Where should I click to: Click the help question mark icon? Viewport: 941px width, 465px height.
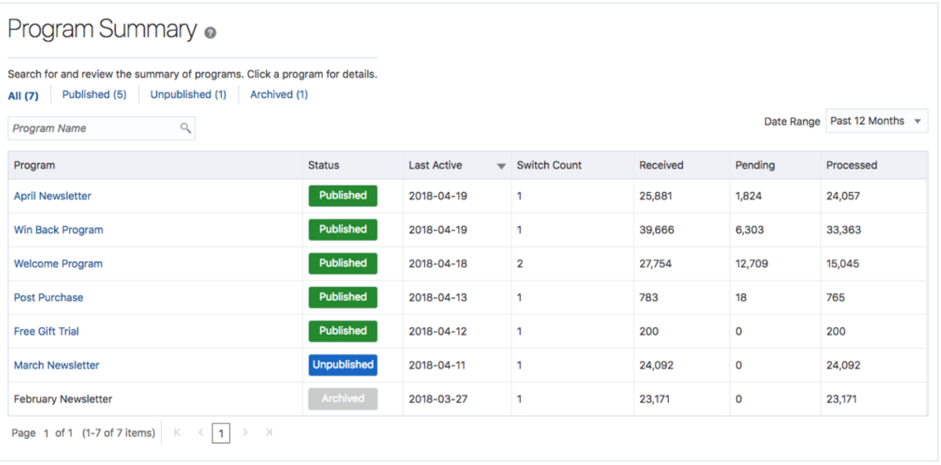point(210,33)
